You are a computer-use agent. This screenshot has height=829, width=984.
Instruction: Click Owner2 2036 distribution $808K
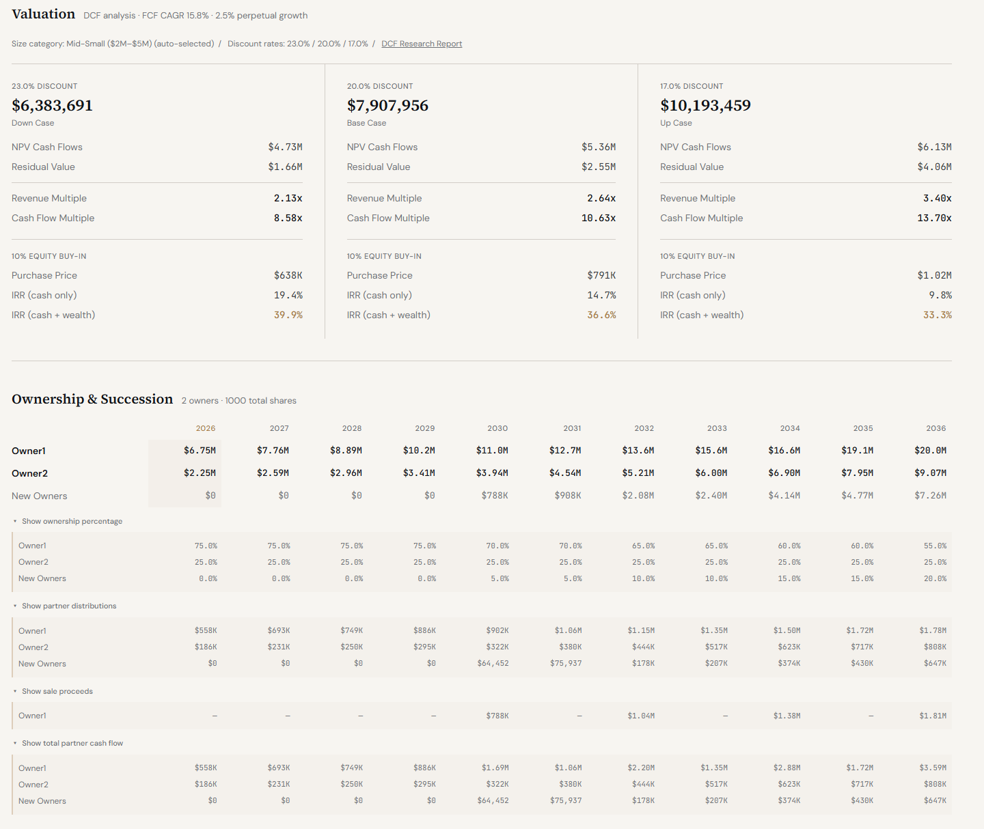[935, 647]
